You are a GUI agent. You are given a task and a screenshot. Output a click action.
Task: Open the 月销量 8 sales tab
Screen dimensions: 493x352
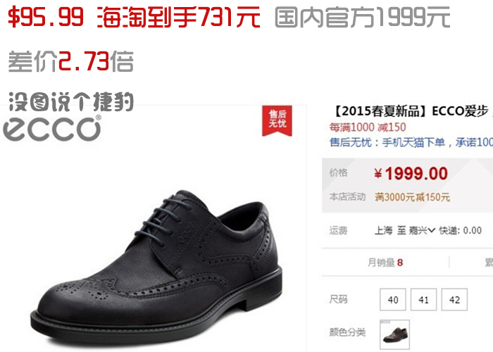385,263
